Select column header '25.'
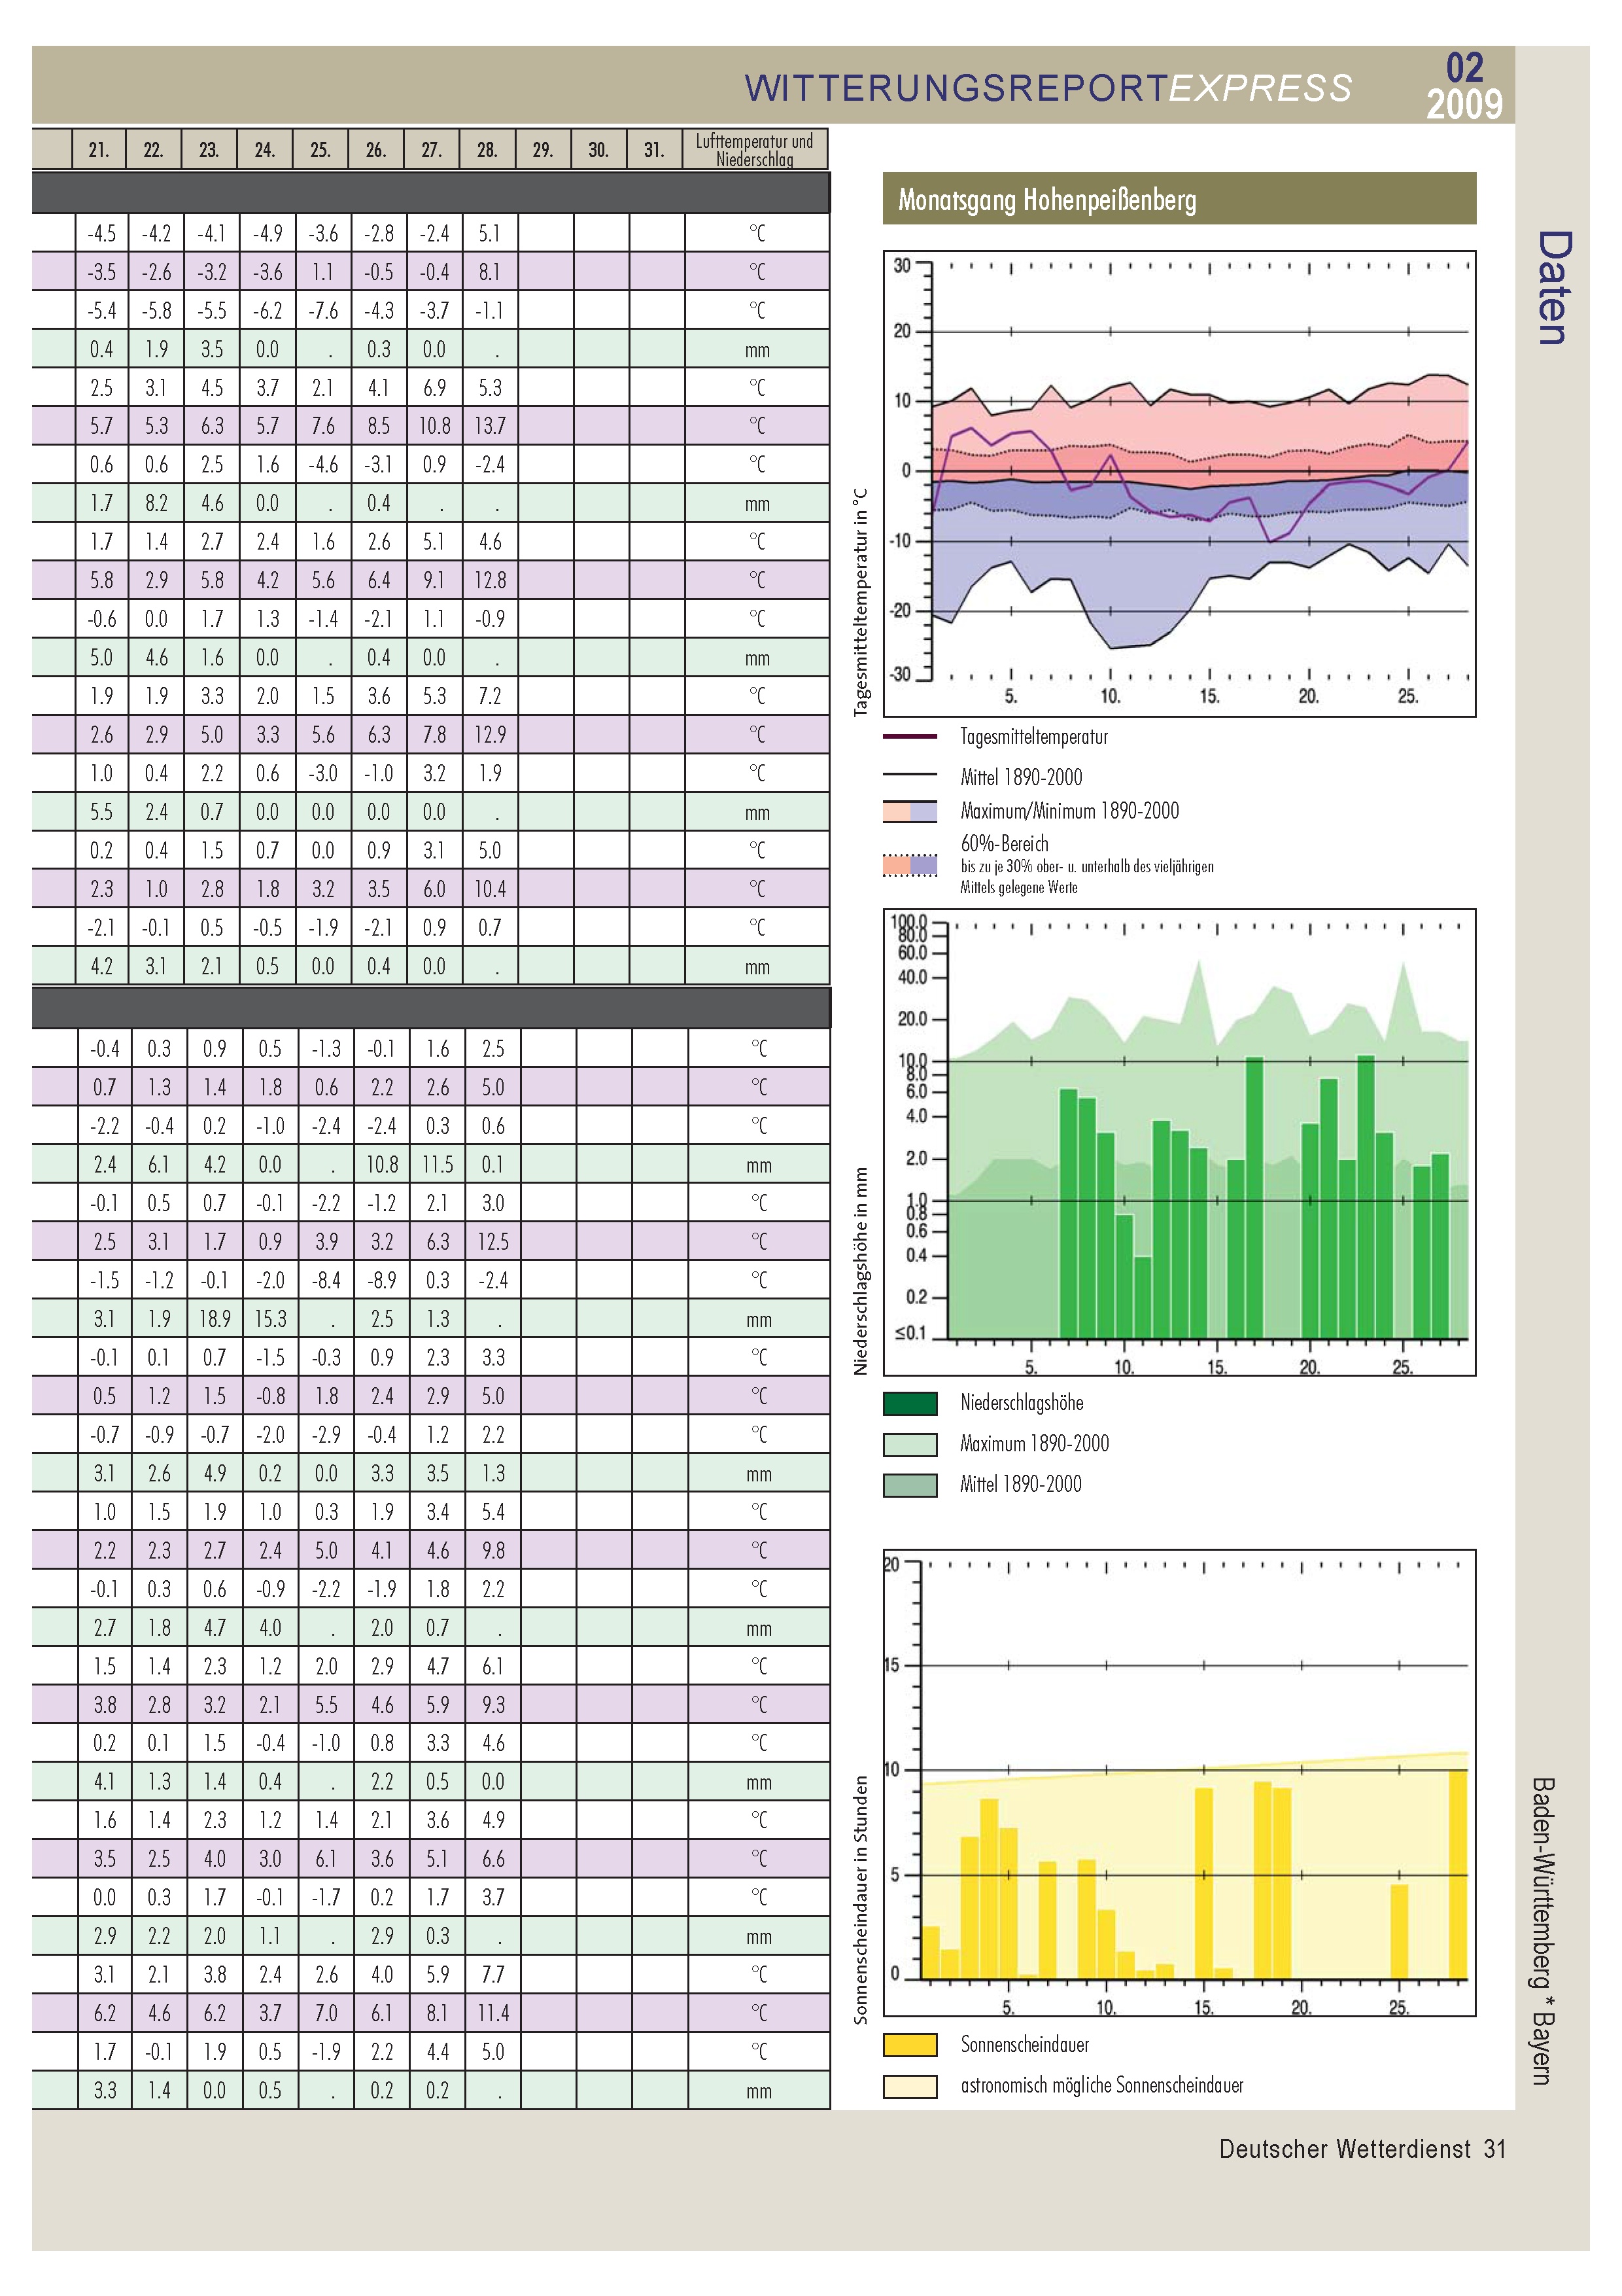1622x2296 pixels. pyautogui.click(x=320, y=150)
